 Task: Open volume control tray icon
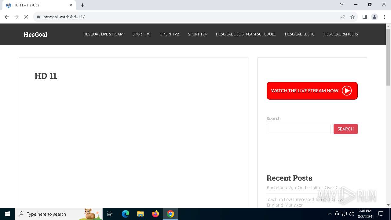352,214
